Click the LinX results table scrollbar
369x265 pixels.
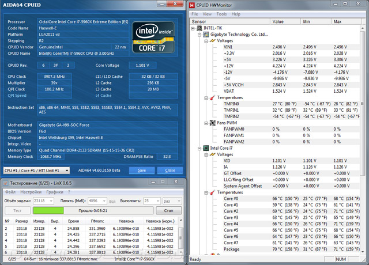[180, 236]
